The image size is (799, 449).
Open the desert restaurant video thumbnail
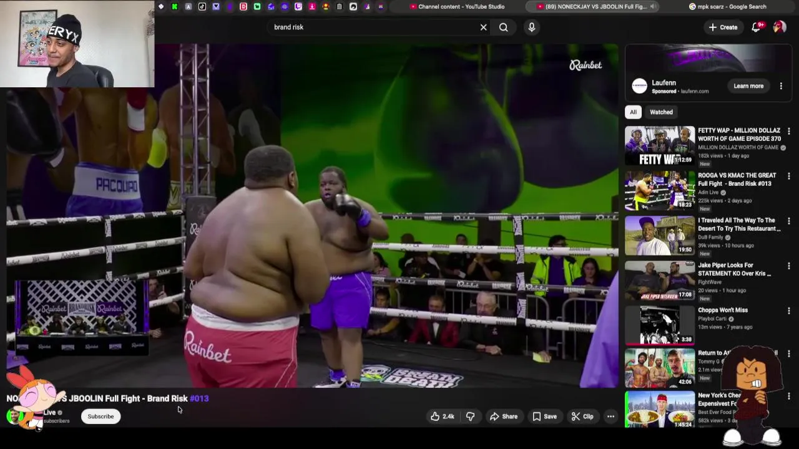click(x=660, y=236)
